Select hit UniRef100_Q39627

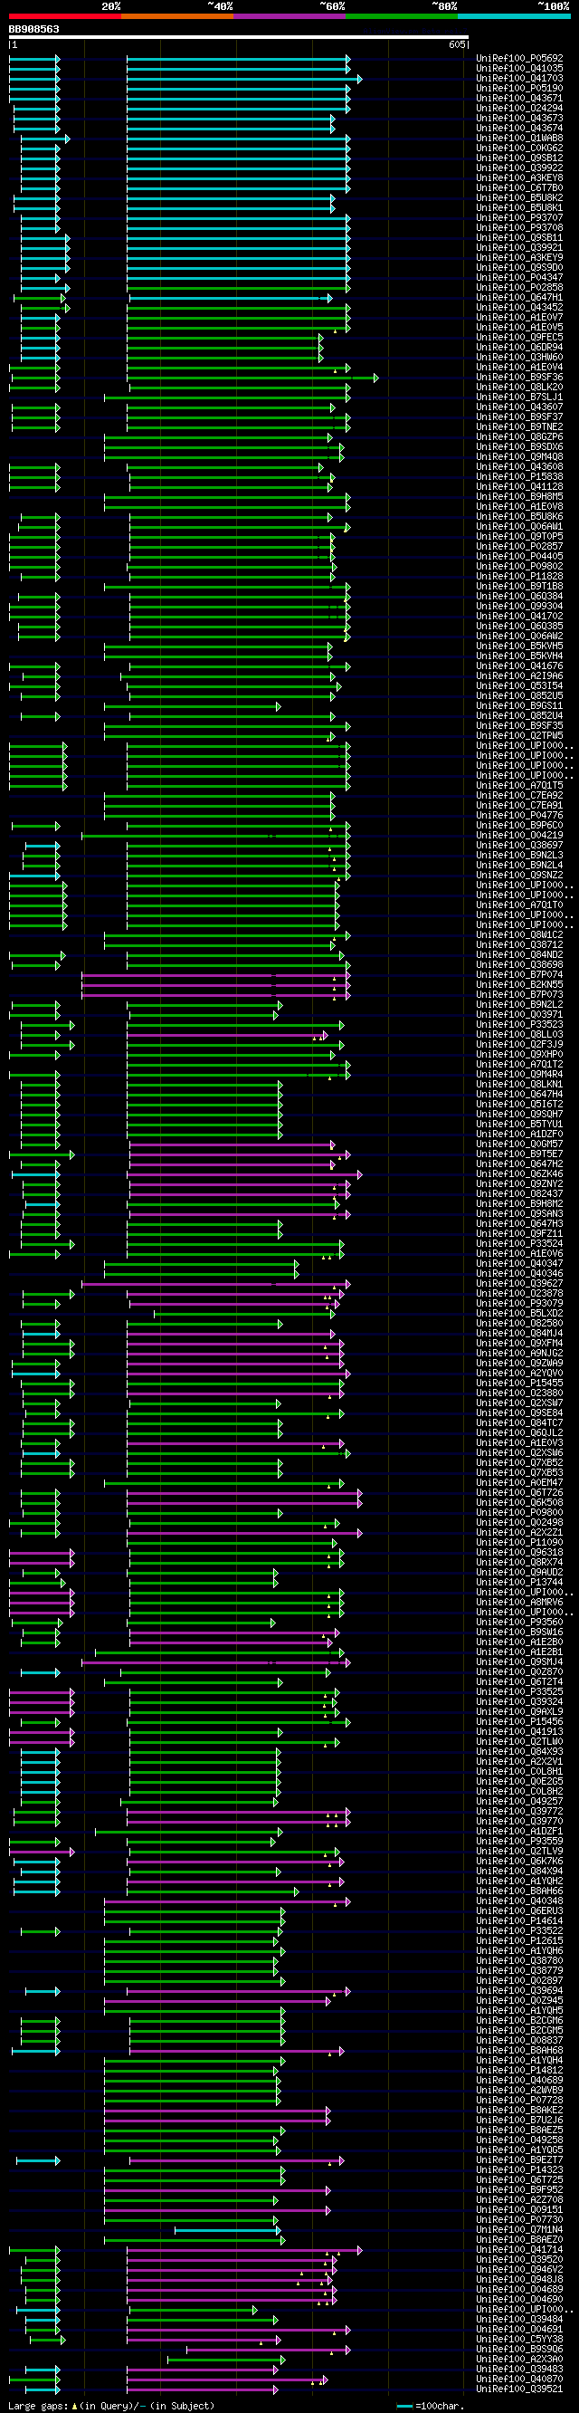tap(519, 1284)
